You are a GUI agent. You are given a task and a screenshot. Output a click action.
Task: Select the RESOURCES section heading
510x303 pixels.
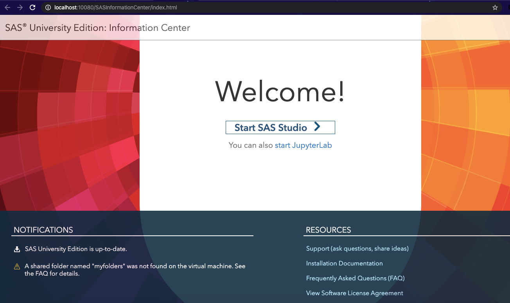click(x=328, y=230)
